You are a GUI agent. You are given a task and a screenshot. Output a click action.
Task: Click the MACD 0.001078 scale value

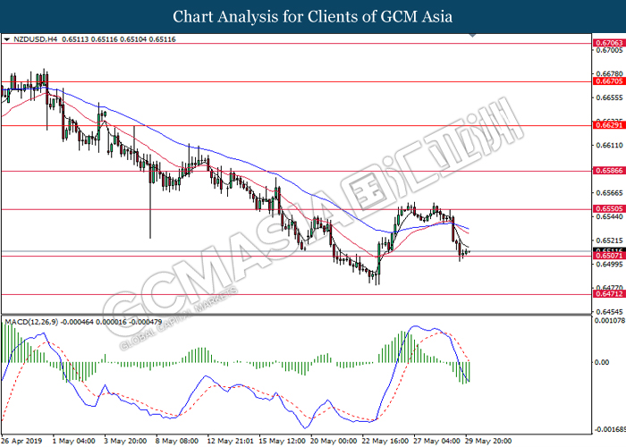click(610, 320)
